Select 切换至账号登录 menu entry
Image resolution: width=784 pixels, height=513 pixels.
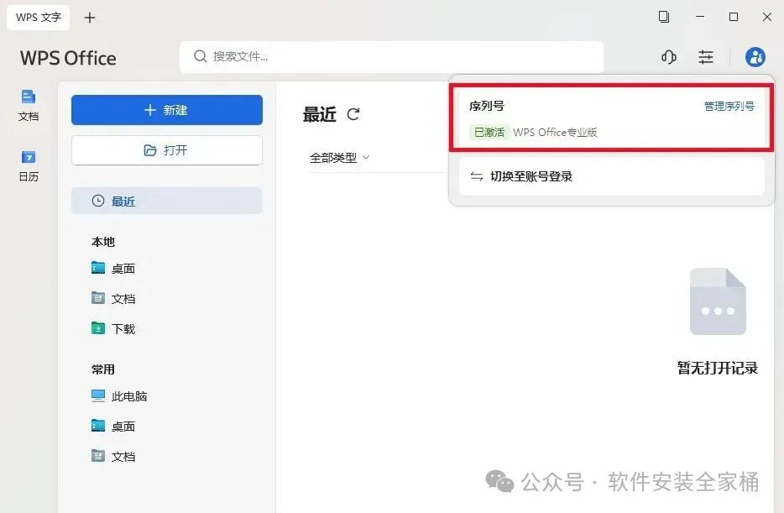click(611, 176)
